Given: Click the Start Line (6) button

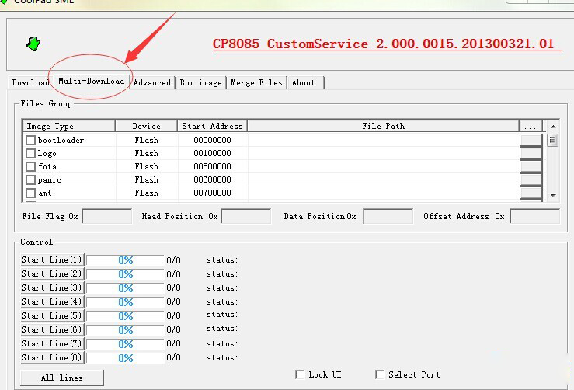Looking at the screenshot, I should point(52,329).
